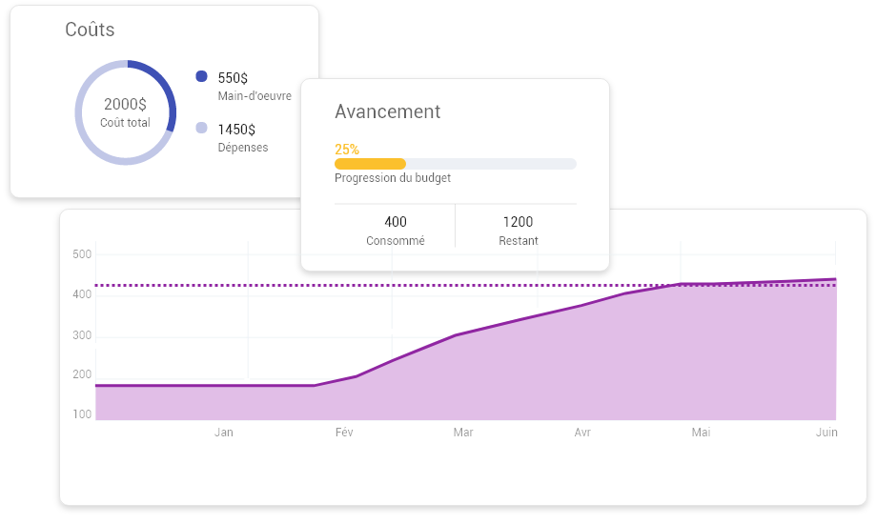Click the 500 y-axis label
This screenshot has height=524, width=876.
pyautogui.click(x=82, y=254)
